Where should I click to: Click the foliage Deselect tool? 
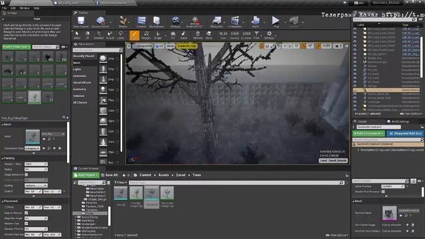[98, 35]
